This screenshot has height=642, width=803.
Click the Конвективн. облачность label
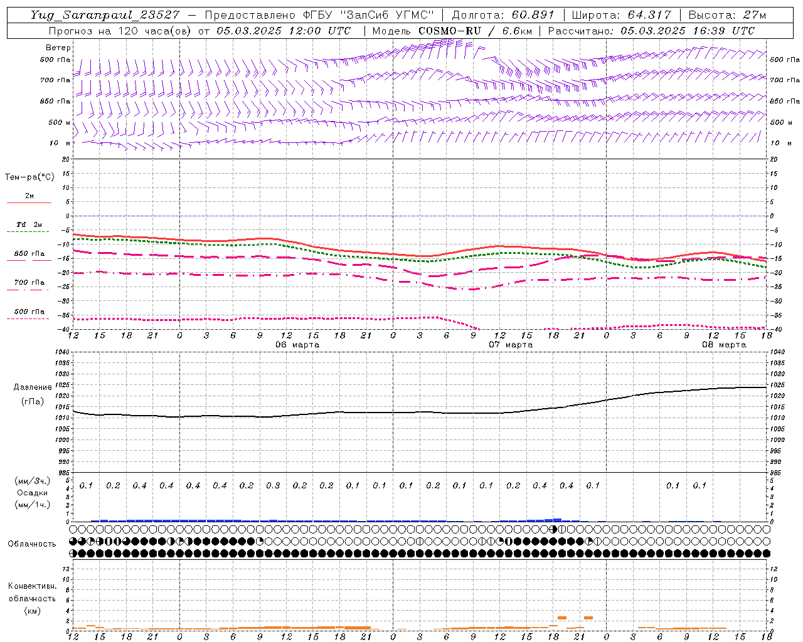(32, 592)
